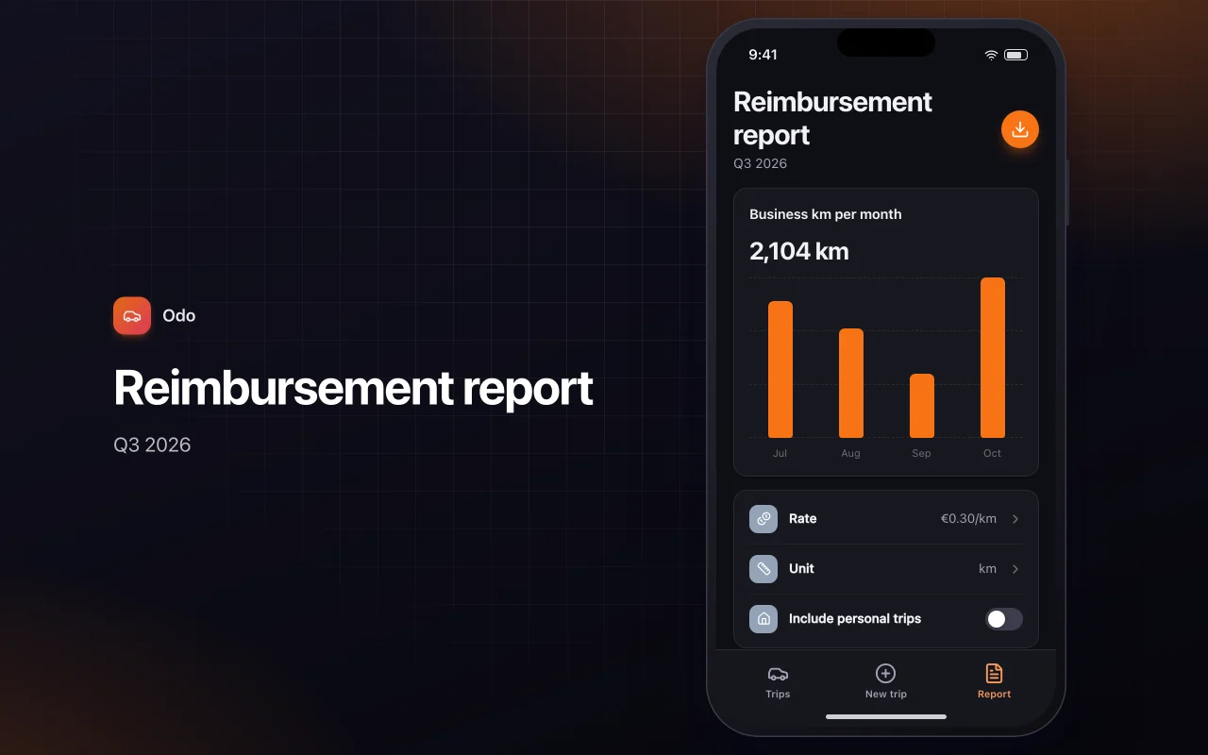This screenshot has width=1208, height=755.
Task: Click the 9:41 clock in status bar
Action: 763,55
